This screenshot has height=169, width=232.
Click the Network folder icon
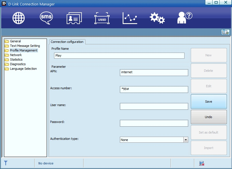(x=7, y=55)
